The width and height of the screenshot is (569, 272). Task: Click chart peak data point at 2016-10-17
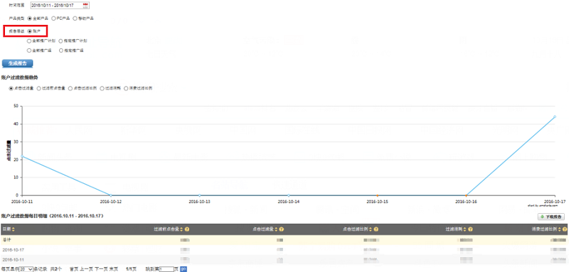tap(555, 116)
